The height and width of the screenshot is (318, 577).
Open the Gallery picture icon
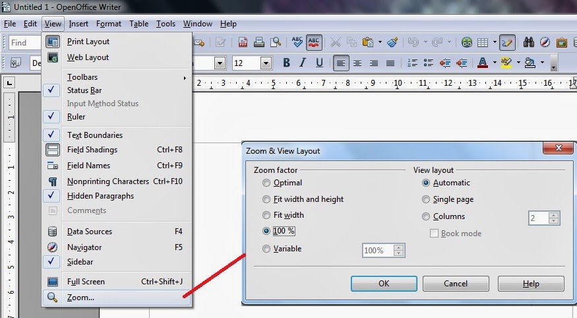[562, 42]
